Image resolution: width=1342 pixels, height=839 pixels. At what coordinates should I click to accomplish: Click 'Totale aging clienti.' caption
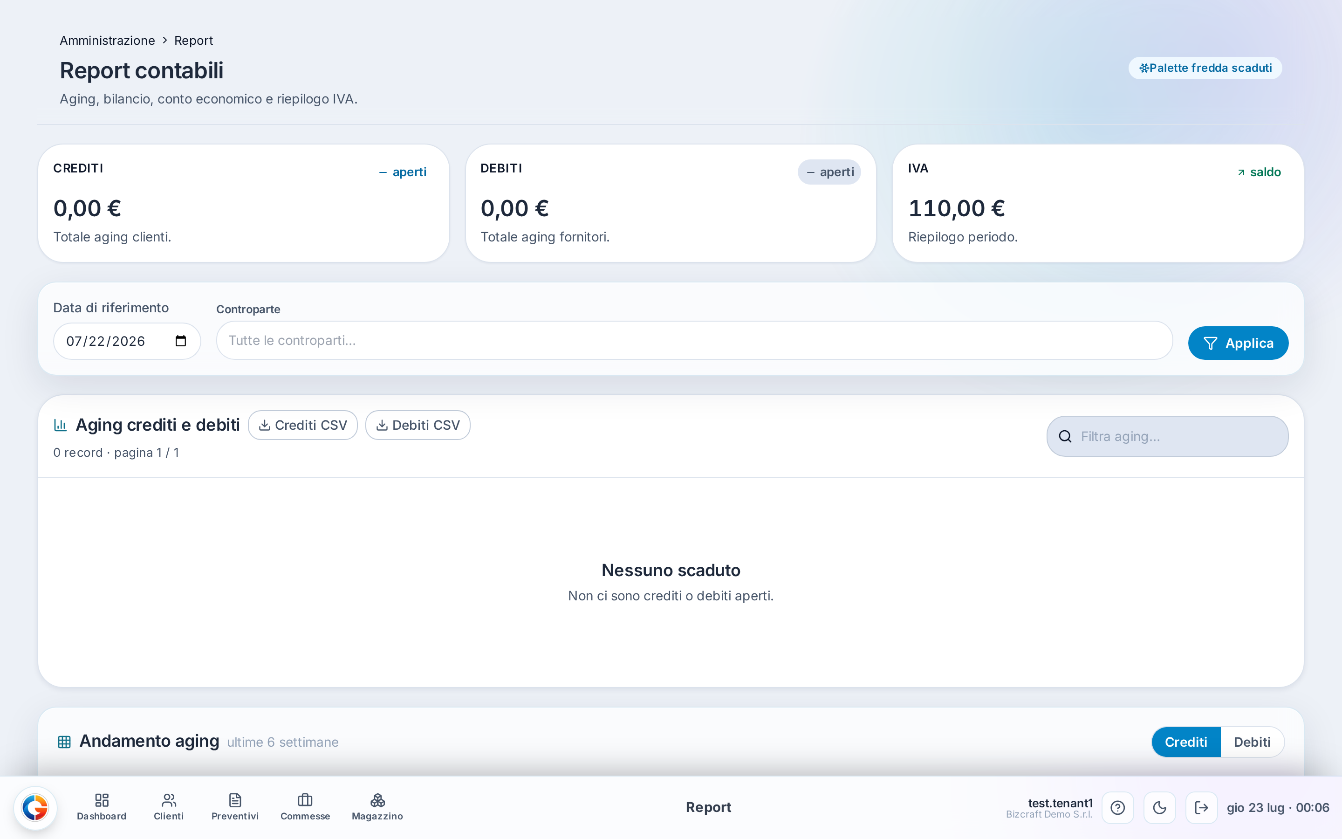pos(112,237)
